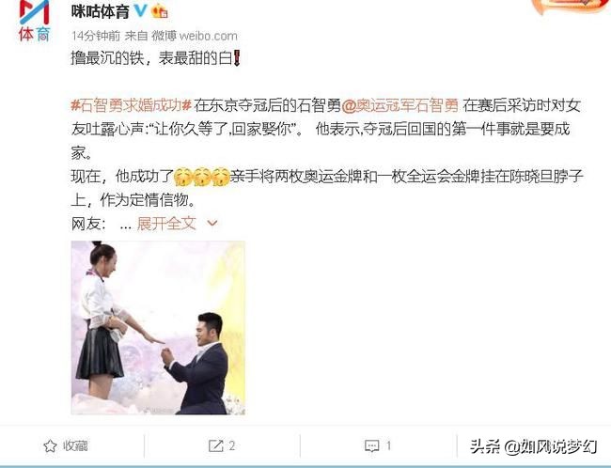Click the blue verified V badge
This screenshot has height=468, width=611.
[x=140, y=11]
